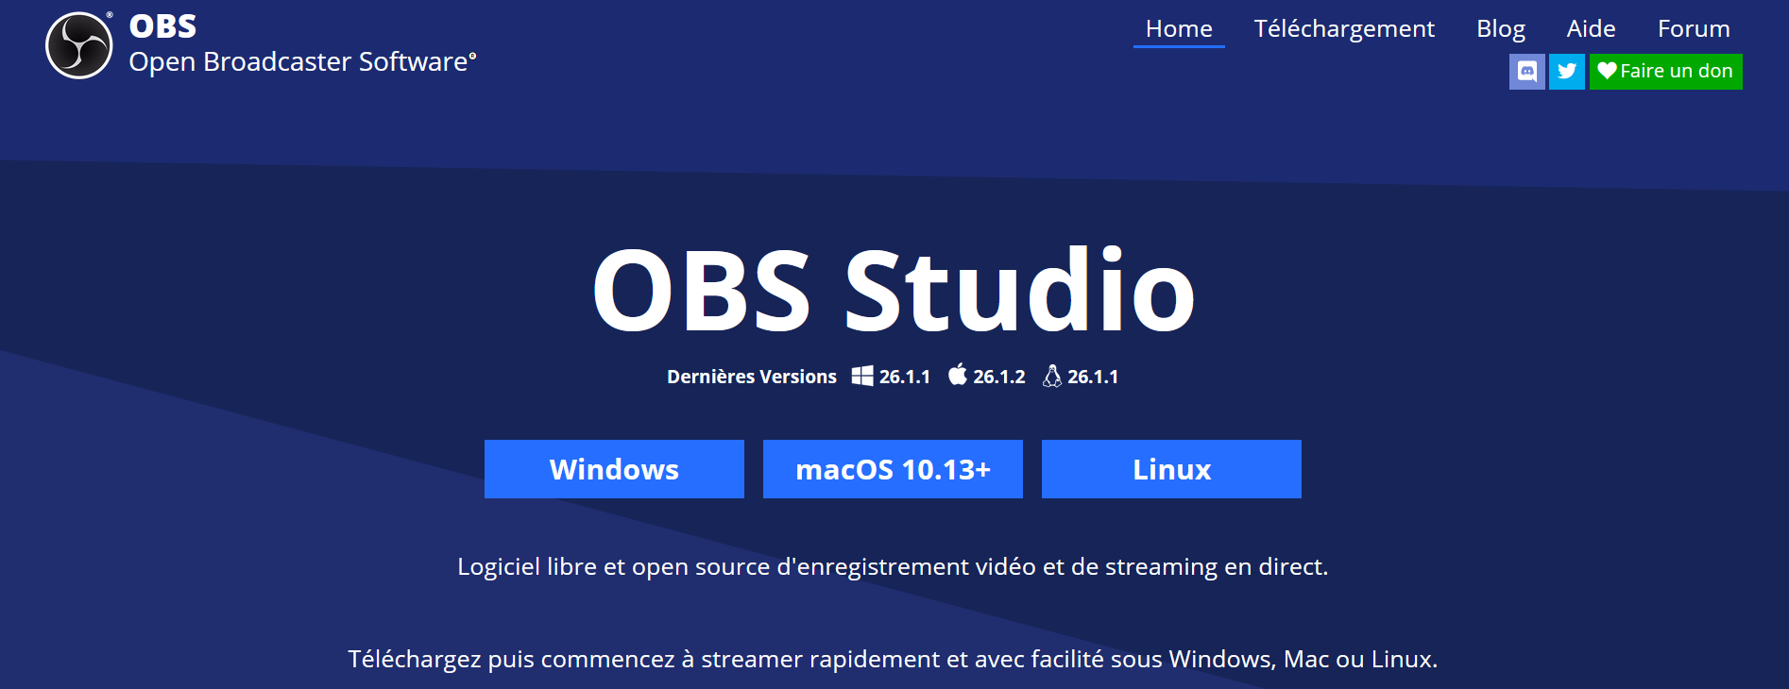
Task: Visit the Forum navigation link
Action: point(1694,29)
